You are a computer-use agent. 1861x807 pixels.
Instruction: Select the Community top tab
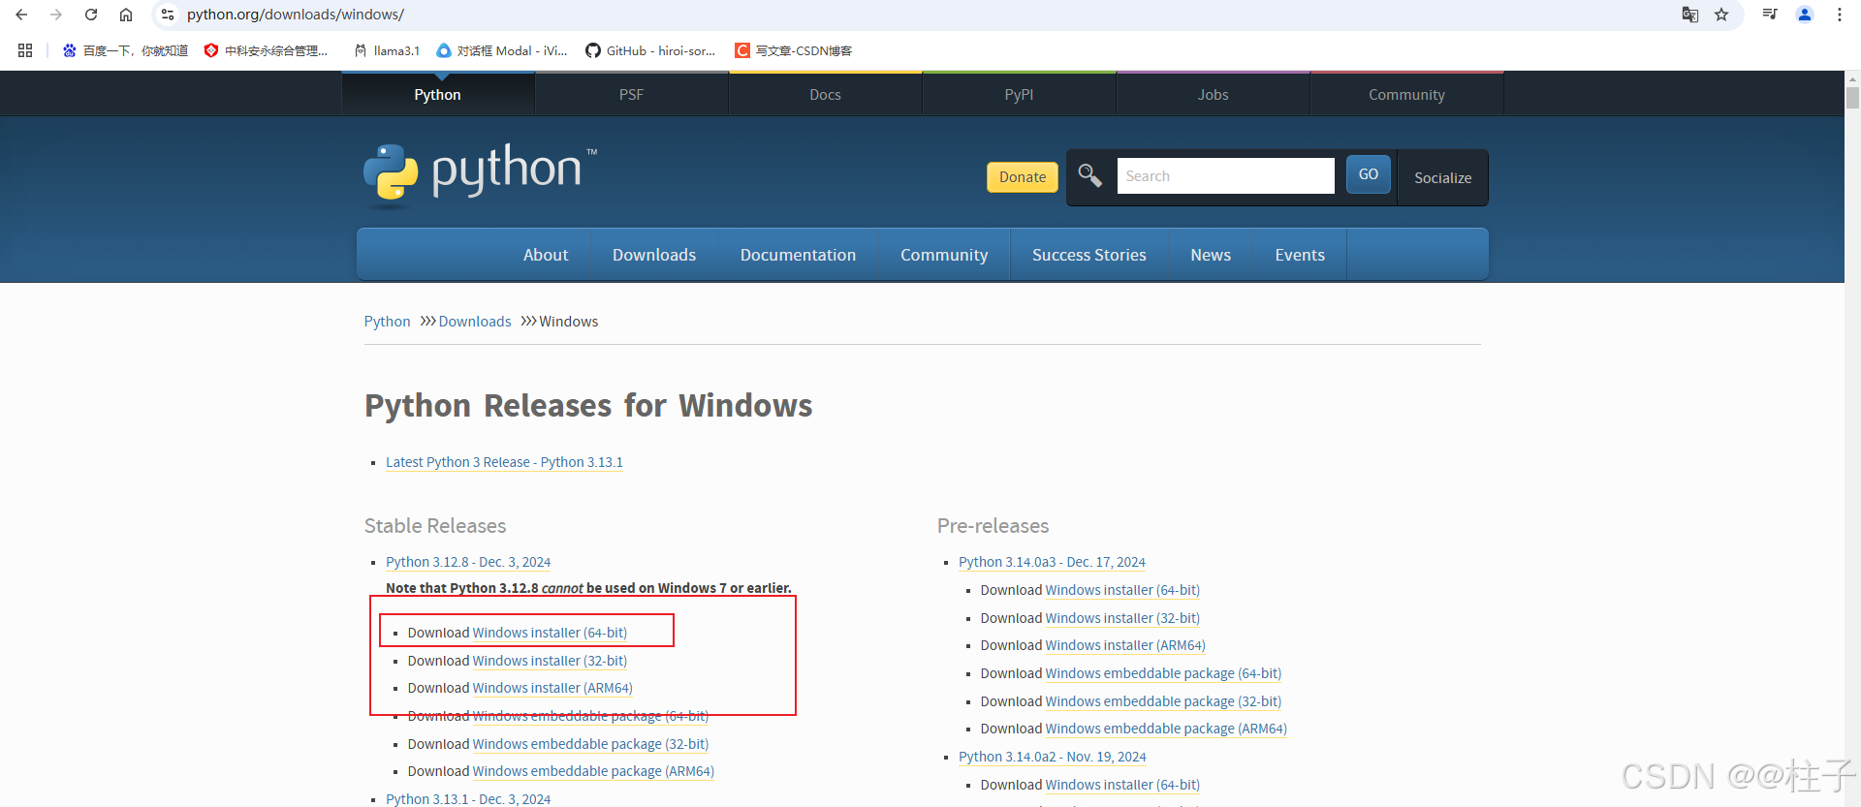pyautogui.click(x=1406, y=94)
